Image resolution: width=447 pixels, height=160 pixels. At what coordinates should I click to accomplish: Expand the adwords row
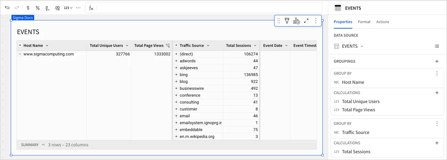176,61
